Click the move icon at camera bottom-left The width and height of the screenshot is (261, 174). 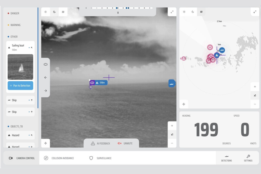click(x=46, y=143)
